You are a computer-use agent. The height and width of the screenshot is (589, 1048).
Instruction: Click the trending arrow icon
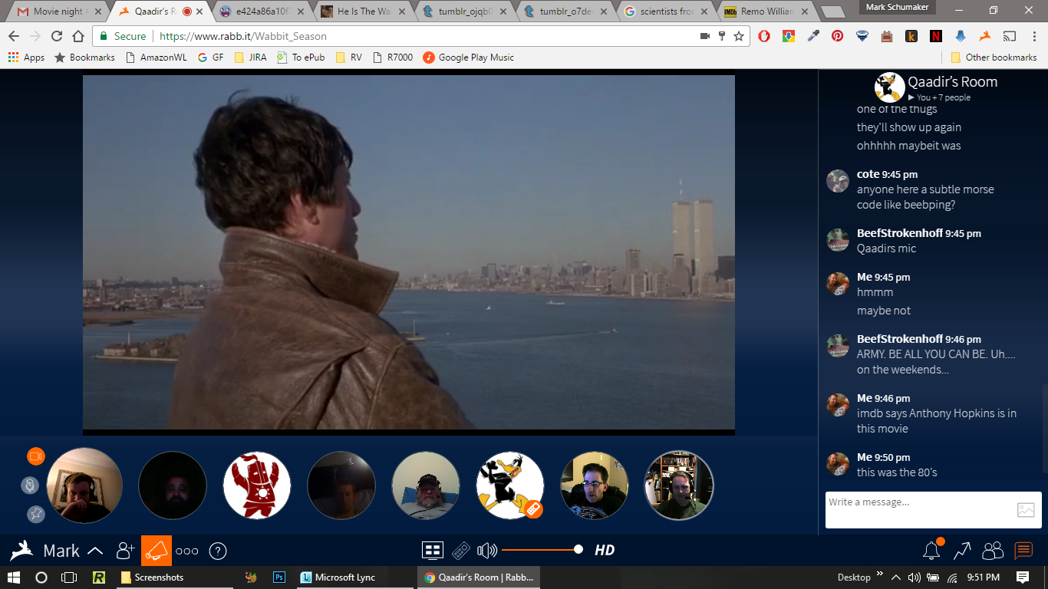pyautogui.click(x=962, y=550)
